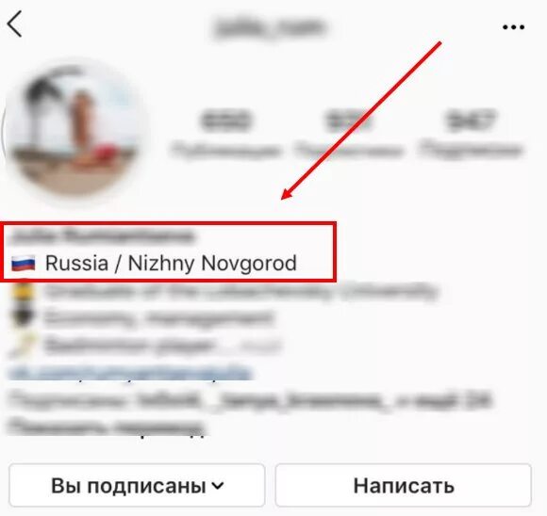Open the Публикации posts count
Image resolution: width=547 pixels, height=516 pixels.
[225, 135]
